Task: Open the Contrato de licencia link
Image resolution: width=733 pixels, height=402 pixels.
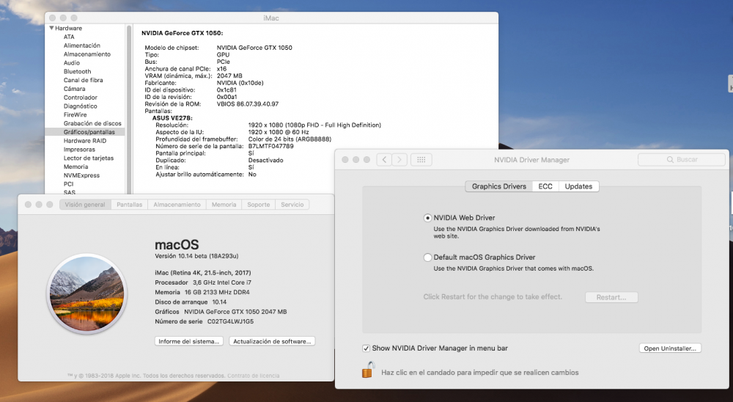Action: click(x=254, y=376)
